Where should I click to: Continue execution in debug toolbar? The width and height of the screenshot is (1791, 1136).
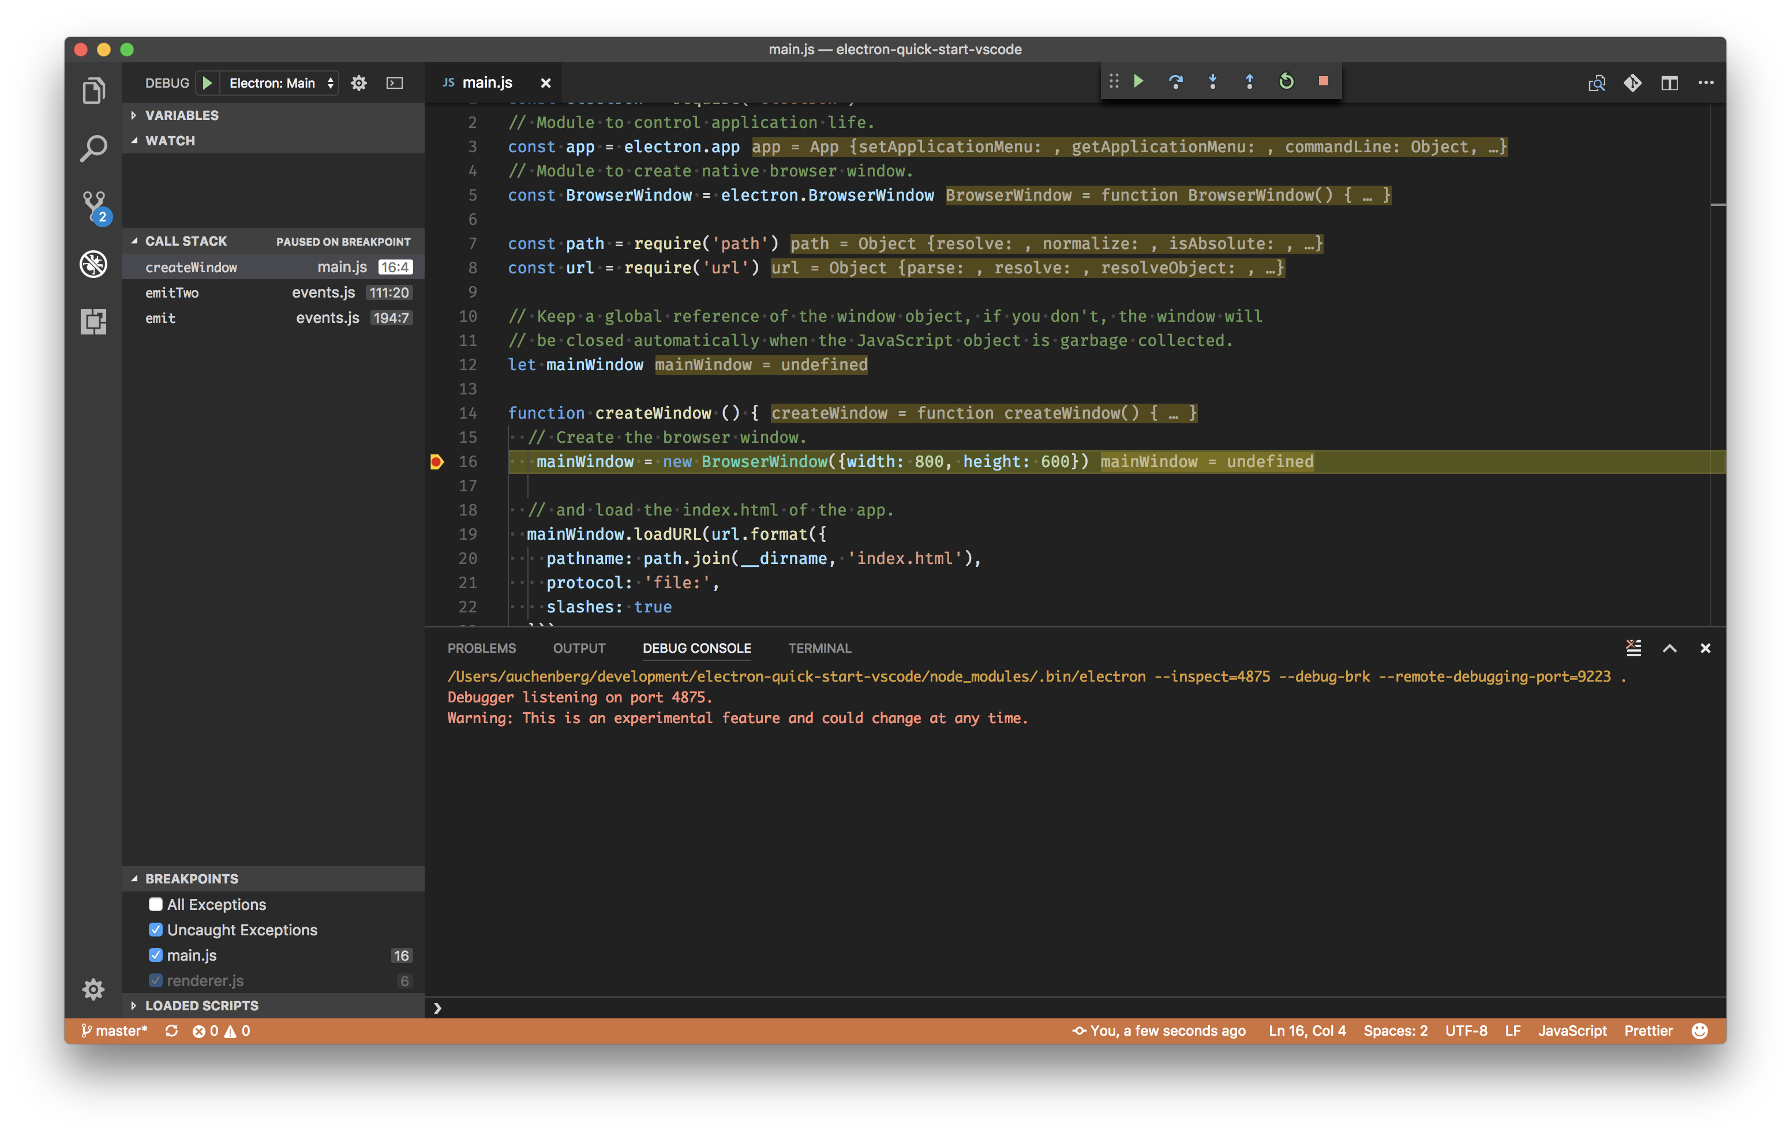tap(1138, 81)
